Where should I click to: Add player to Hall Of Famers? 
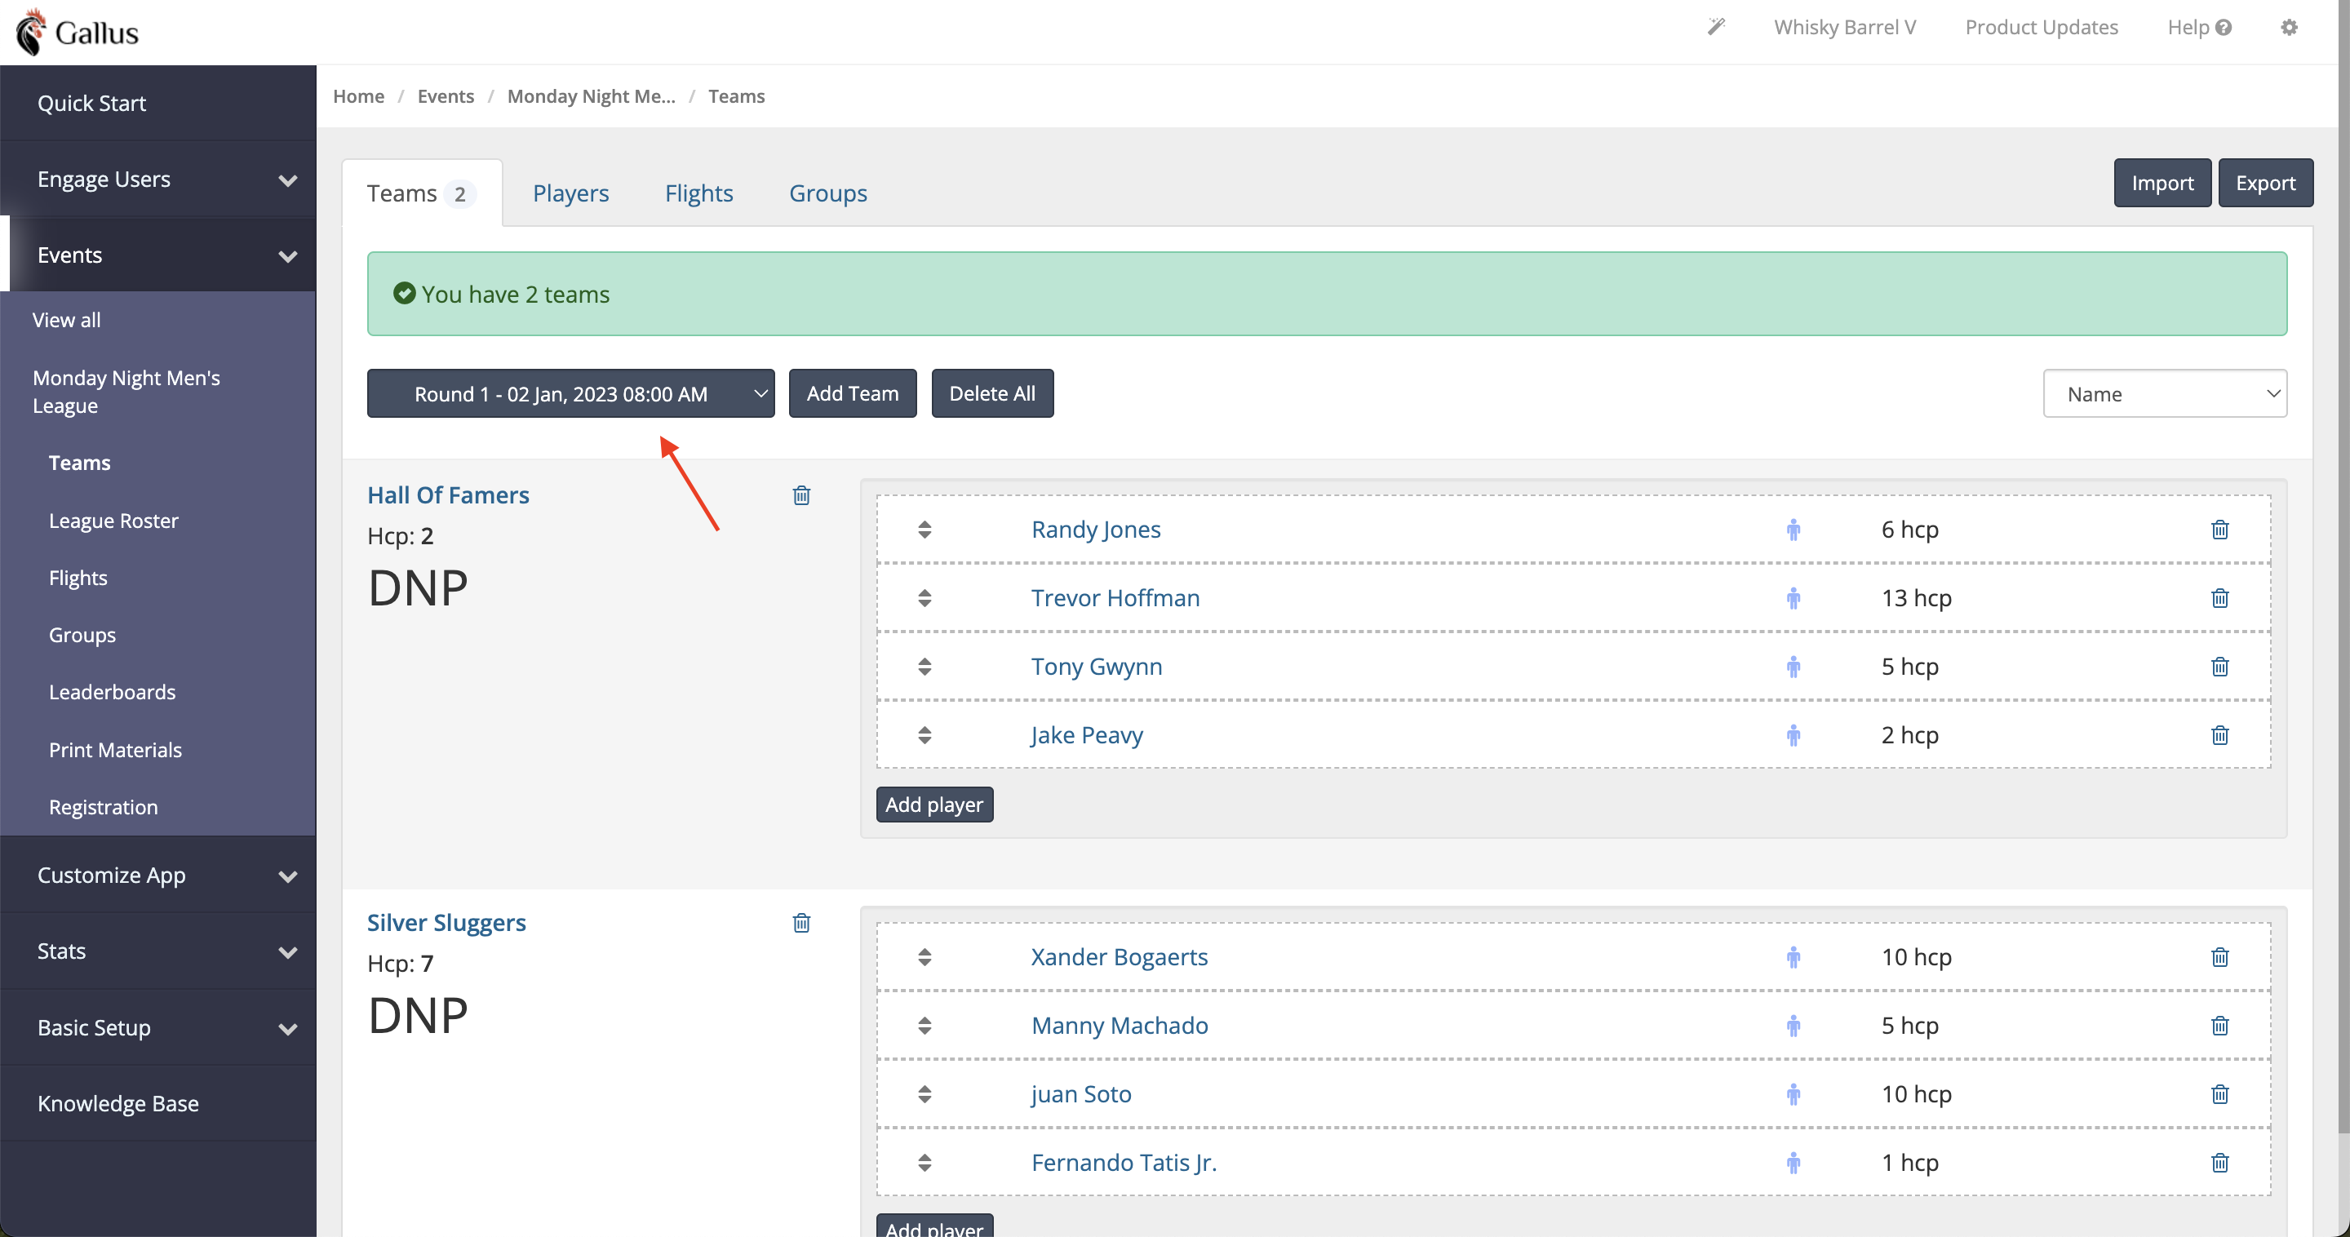pyautogui.click(x=934, y=804)
